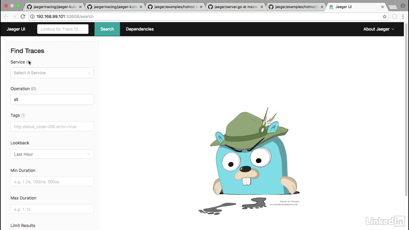Image resolution: width=409 pixels, height=230 pixels.
Task: Open the Operation dropdown showing all
Action: pos(52,99)
